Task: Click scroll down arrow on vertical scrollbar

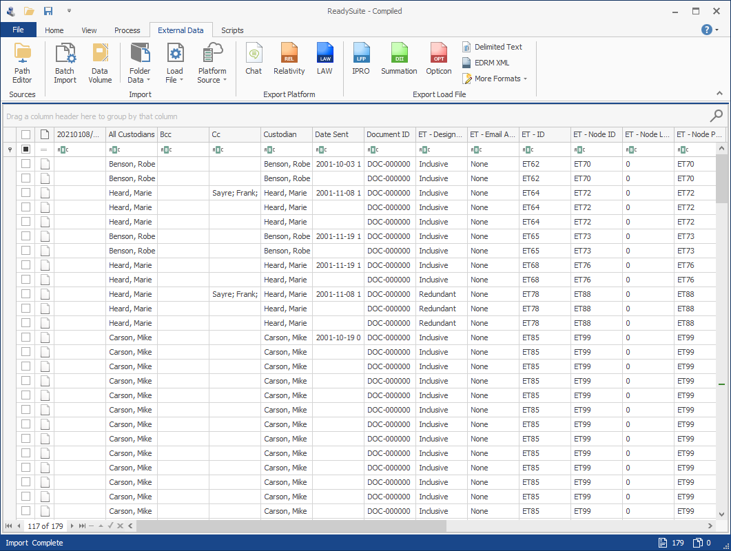Action: click(x=721, y=514)
